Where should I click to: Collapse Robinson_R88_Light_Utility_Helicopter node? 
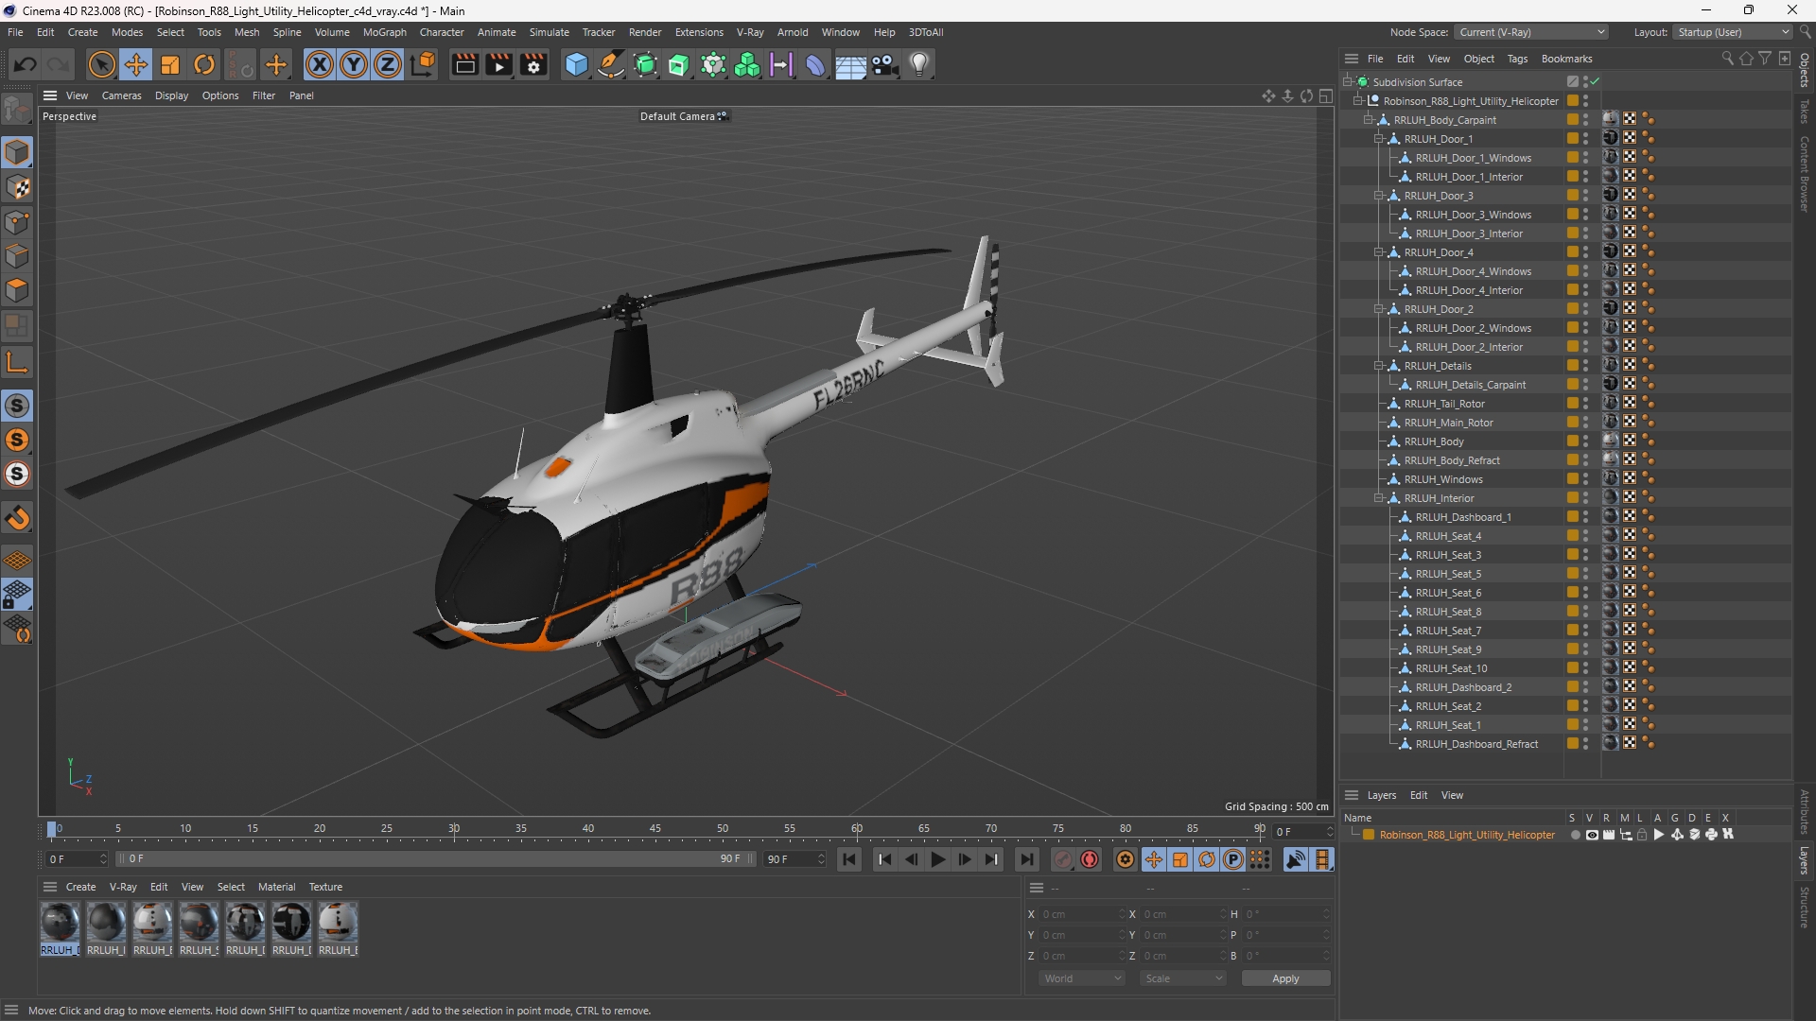tap(1358, 100)
